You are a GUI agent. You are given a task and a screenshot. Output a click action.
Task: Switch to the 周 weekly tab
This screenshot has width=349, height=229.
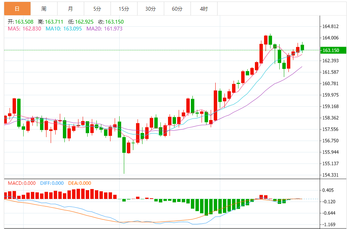[x=44, y=9]
